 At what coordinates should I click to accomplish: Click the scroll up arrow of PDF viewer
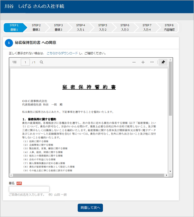point(170,60)
